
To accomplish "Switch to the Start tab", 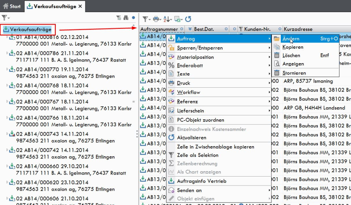I will tap(12, 6).
